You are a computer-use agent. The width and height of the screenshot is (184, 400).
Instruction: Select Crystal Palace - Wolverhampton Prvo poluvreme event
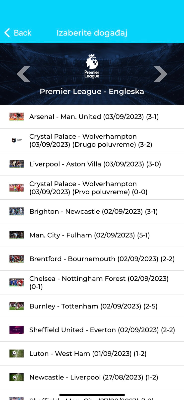click(x=88, y=188)
